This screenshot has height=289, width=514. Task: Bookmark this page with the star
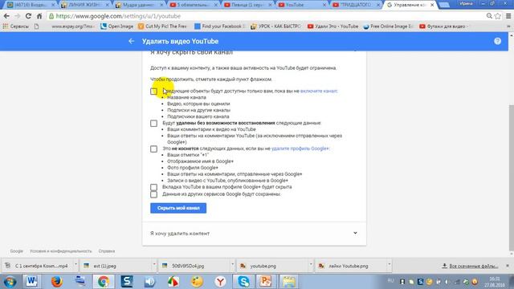tap(498, 16)
